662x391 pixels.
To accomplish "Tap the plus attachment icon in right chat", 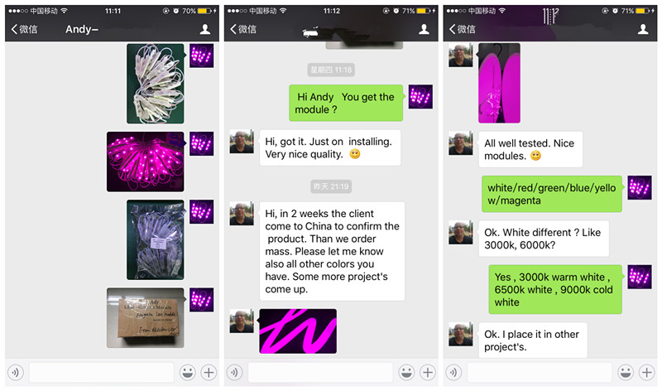I will coord(647,373).
